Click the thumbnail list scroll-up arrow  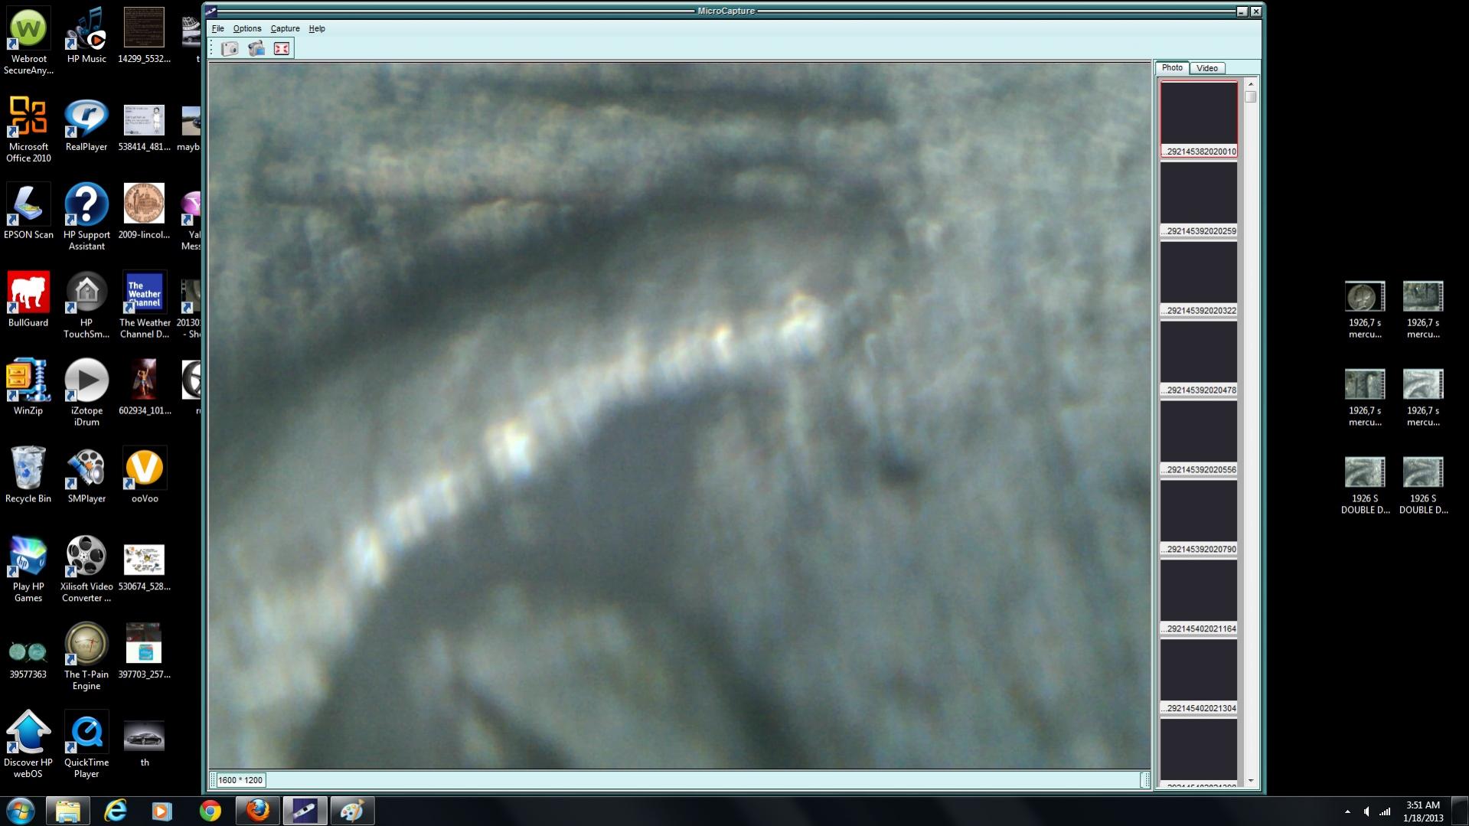1251,83
